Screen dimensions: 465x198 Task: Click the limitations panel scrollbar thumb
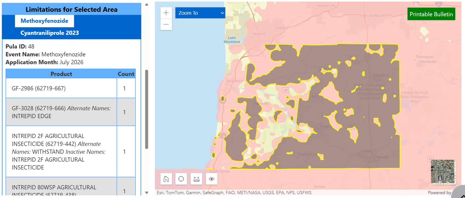tap(147, 109)
